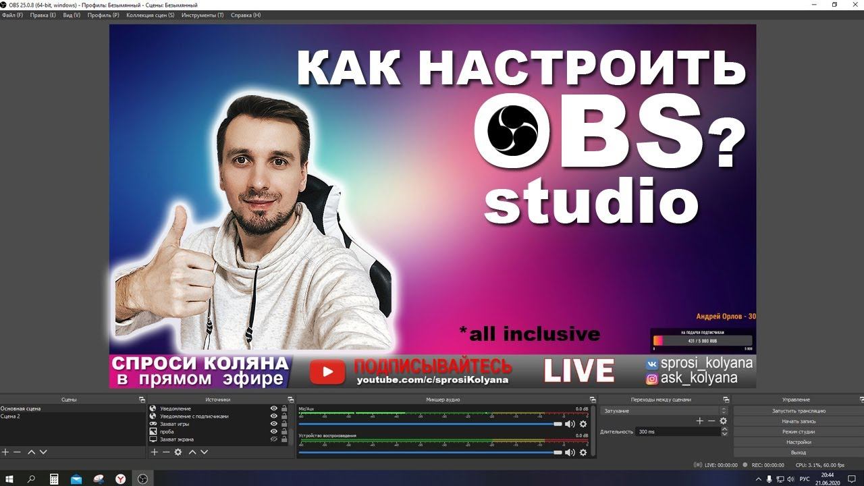Image resolution: width=864 pixels, height=486 pixels.
Task: Add a new scene with the plus icon
Action: [5, 452]
